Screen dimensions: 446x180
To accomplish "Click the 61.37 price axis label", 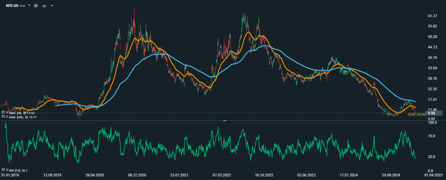I will pyautogui.click(x=432, y=16).
